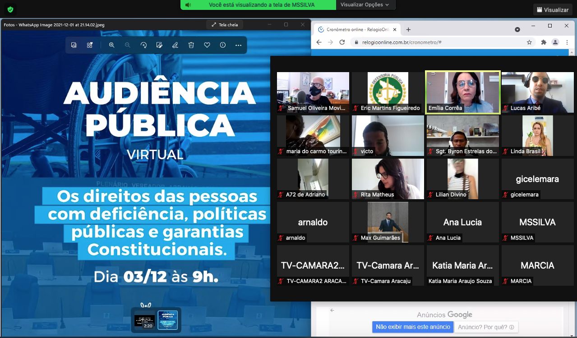Open the Chrome profile avatar
The image size is (577, 338).
click(x=555, y=42)
